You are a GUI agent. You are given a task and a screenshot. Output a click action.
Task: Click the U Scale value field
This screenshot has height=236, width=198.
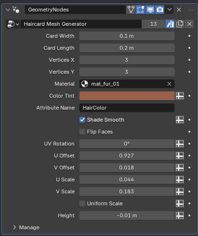(127, 180)
